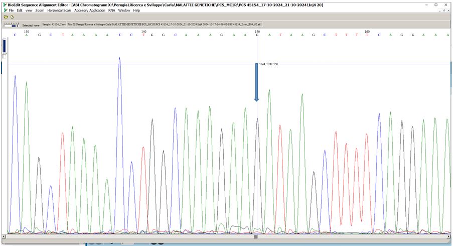Viewport: 453px width, 246px height.
Task: Click the BioEdit application icon in title bar
Action: tap(4, 4)
